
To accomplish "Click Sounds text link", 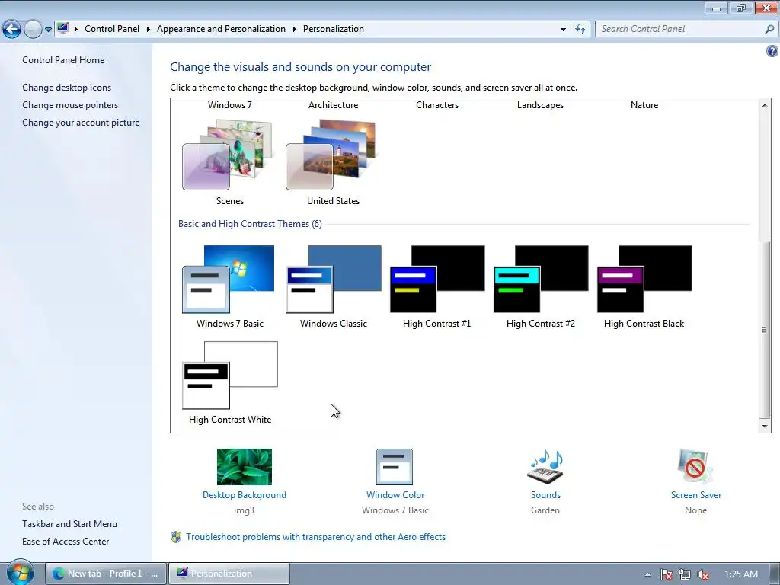I will (545, 495).
